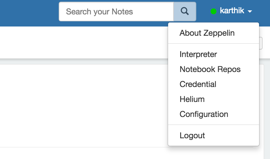Open About Zeppelin from the menu
Viewport: 270px width, 159px height.
pyautogui.click(x=207, y=33)
